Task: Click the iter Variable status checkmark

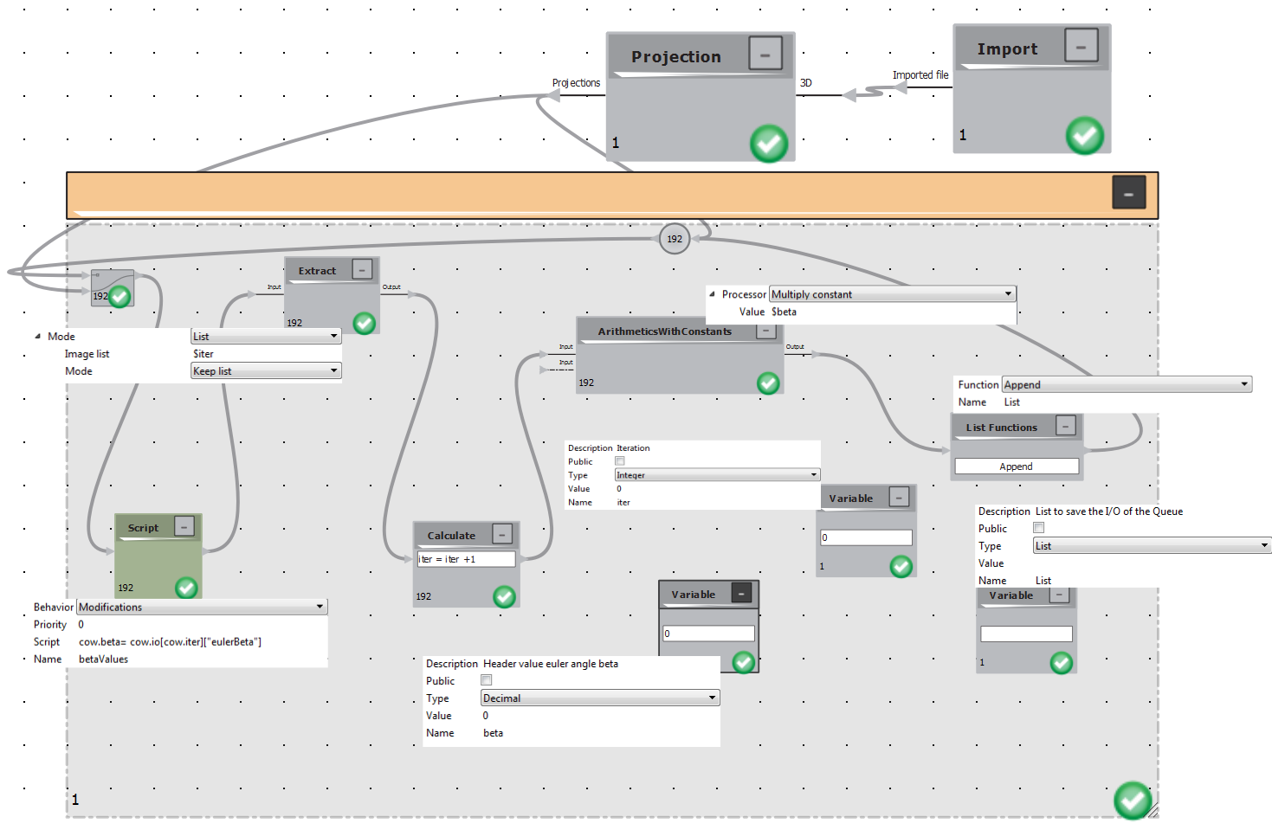Action: [901, 566]
